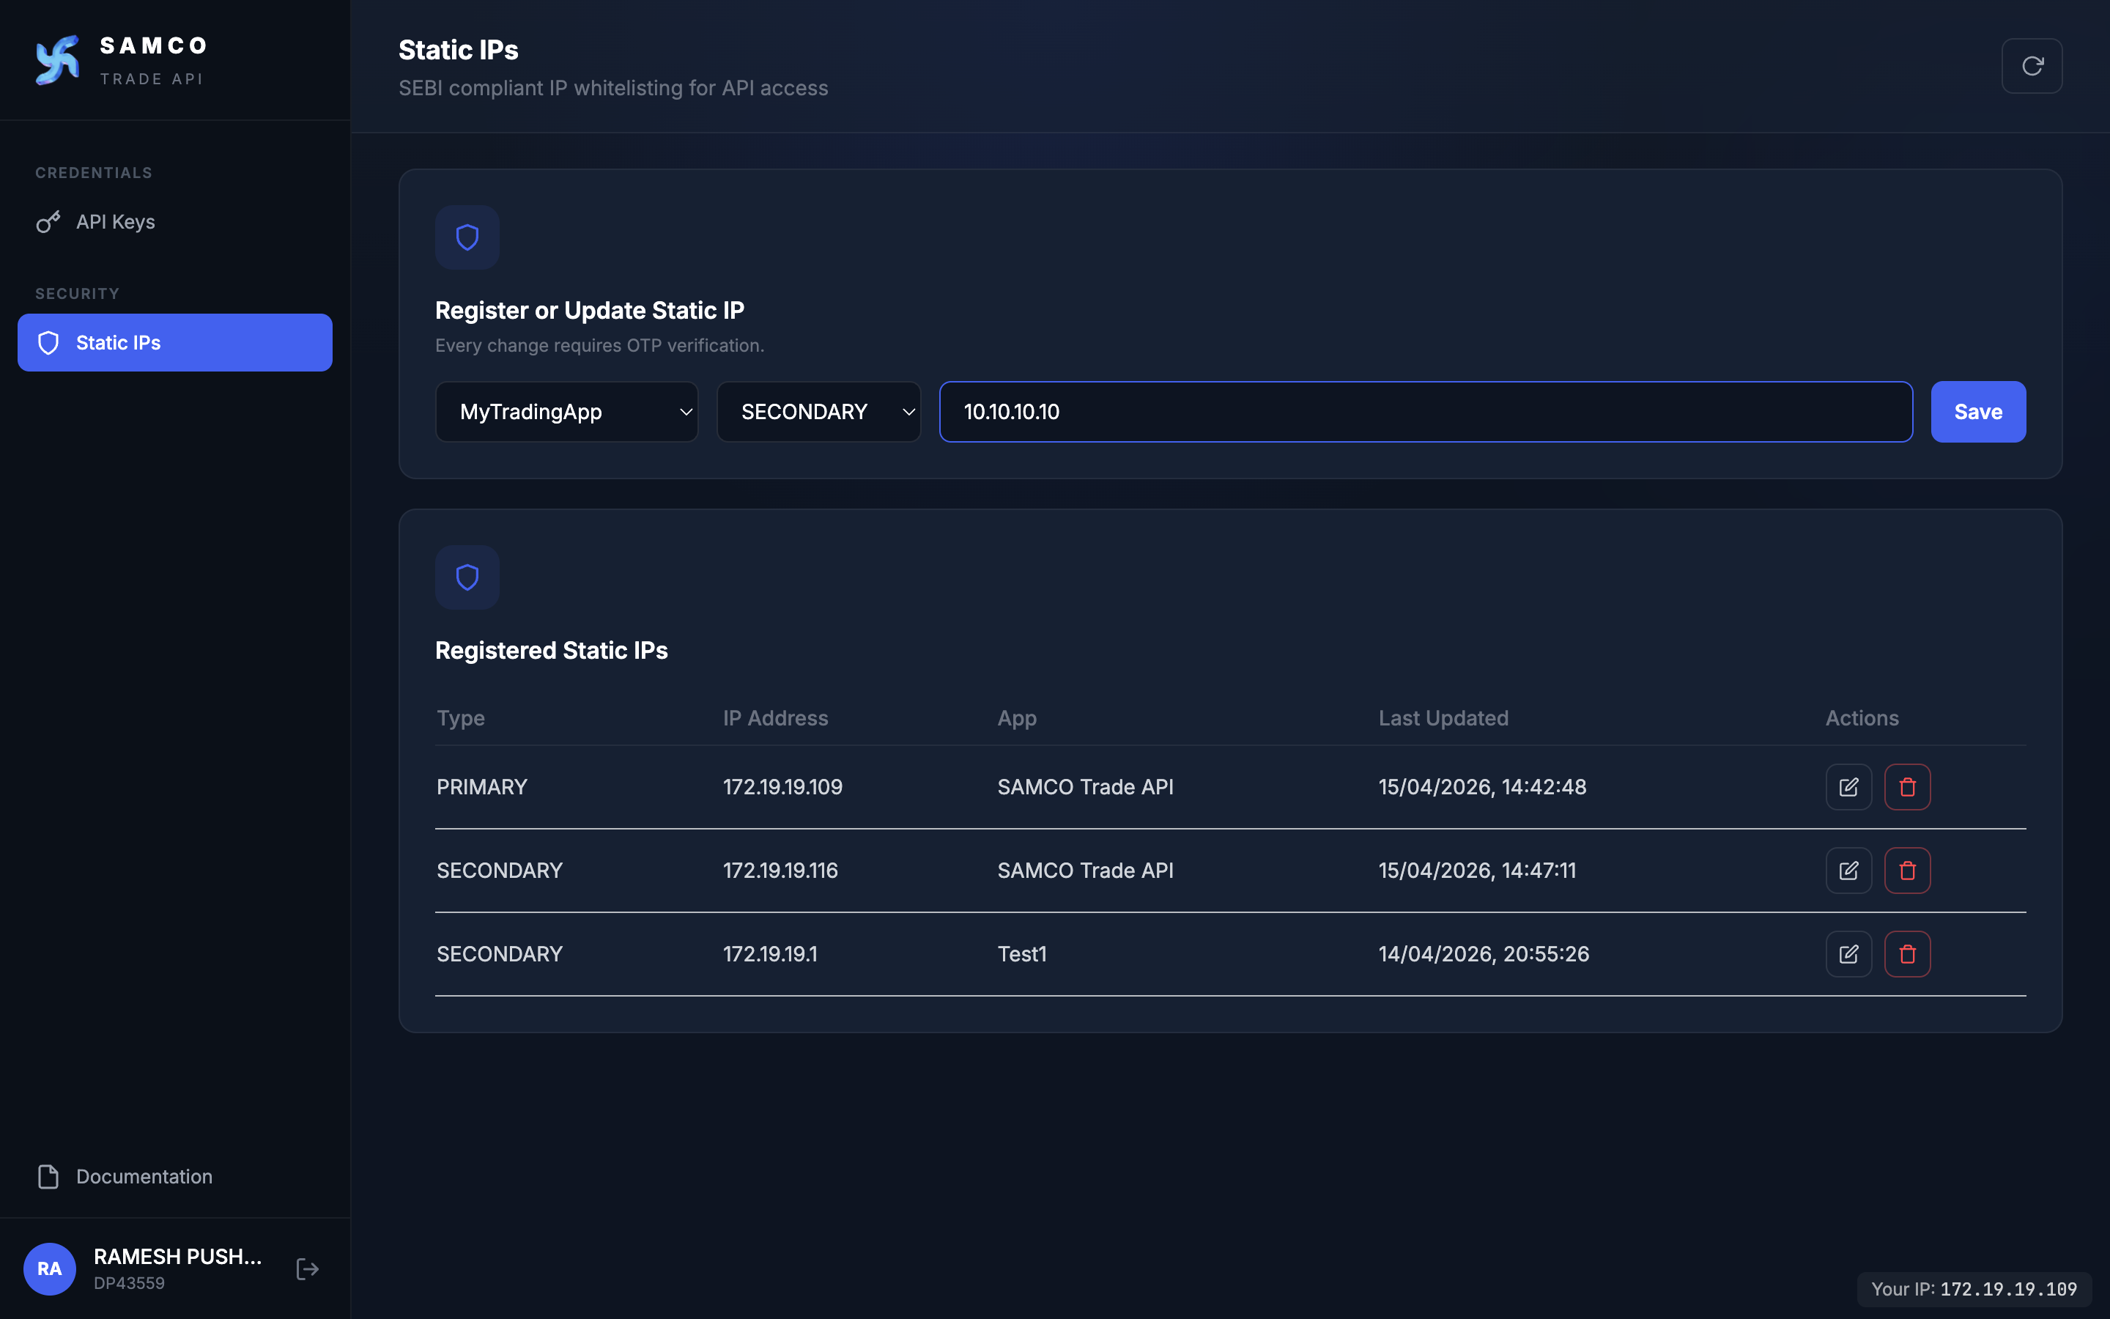Edit the Test1 172.19.19.1 entry
Viewport: 2110px width, 1319px height.
pos(1848,954)
